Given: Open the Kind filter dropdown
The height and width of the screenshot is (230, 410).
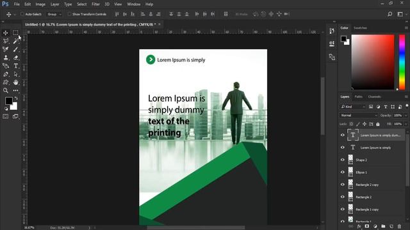Looking at the screenshot, I should pyautogui.click(x=353, y=107).
